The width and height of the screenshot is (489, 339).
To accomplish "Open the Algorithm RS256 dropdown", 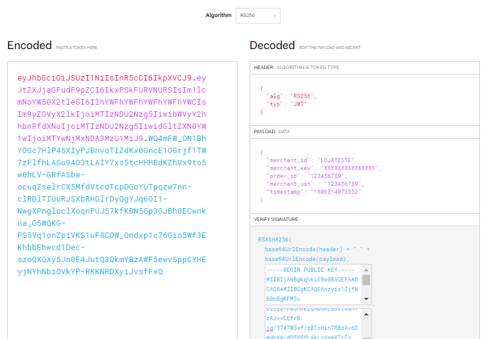I will pos(258,15).
